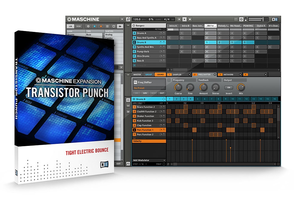Image resolution: width=294 pixels, height=199 pixels.
Task: Click the master volume slider in the header
Action: point(258,19)
